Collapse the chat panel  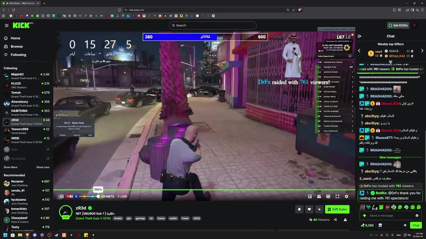(x=359, y=36)
